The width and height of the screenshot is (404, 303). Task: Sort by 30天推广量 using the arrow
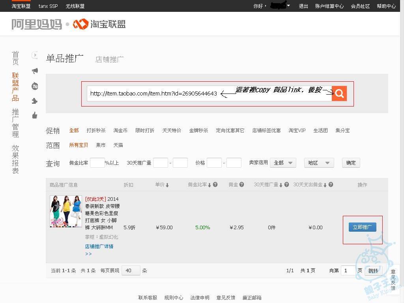pos(281,185)
